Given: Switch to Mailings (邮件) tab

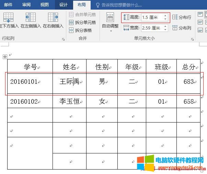Looking at the screenshot, I should [x=8, y=5].
